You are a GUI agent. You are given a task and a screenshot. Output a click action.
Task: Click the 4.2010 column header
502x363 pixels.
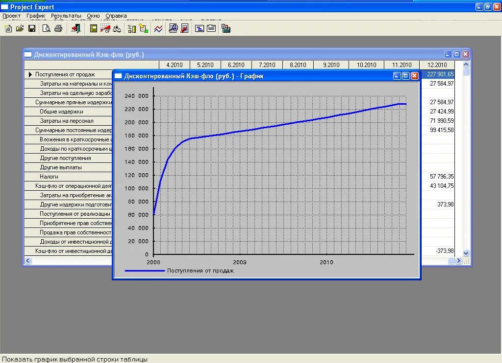pyautogui.click(x=175, y=65)
